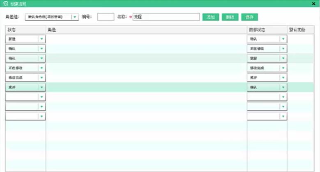Screen dimensions: 320x172
Task: Click the app logo icon in title bar
Action: 5,3
